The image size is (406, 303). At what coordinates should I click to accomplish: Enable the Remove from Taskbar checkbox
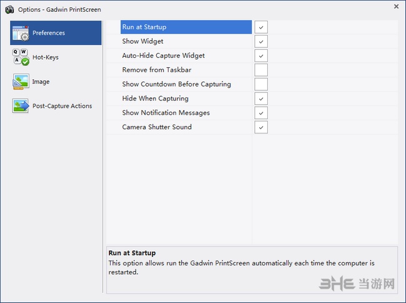(x=260, y=70)
